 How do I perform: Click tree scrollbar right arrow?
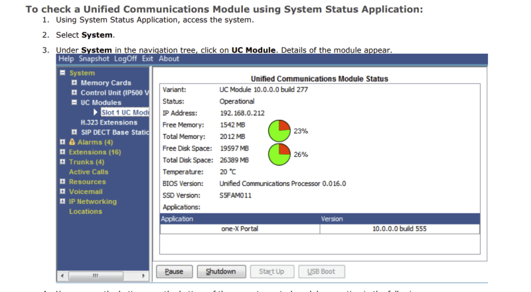coord(143,275)
